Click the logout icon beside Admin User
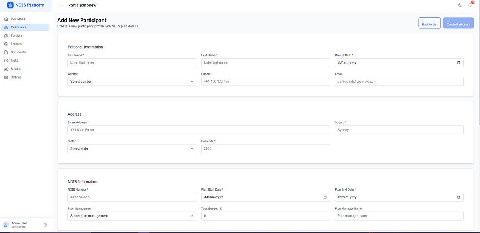 pyautogui.click(x=45, y=225)
